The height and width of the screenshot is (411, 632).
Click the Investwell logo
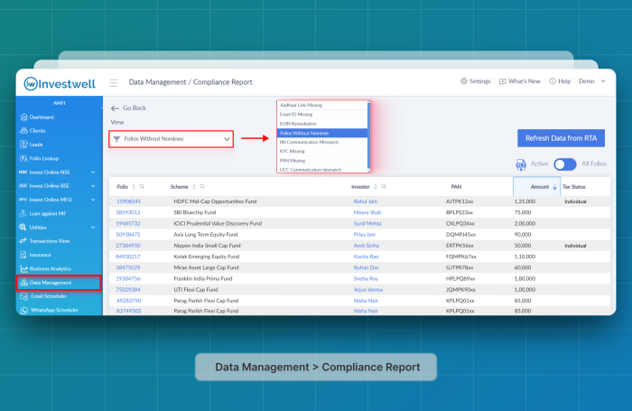[60, 84]
